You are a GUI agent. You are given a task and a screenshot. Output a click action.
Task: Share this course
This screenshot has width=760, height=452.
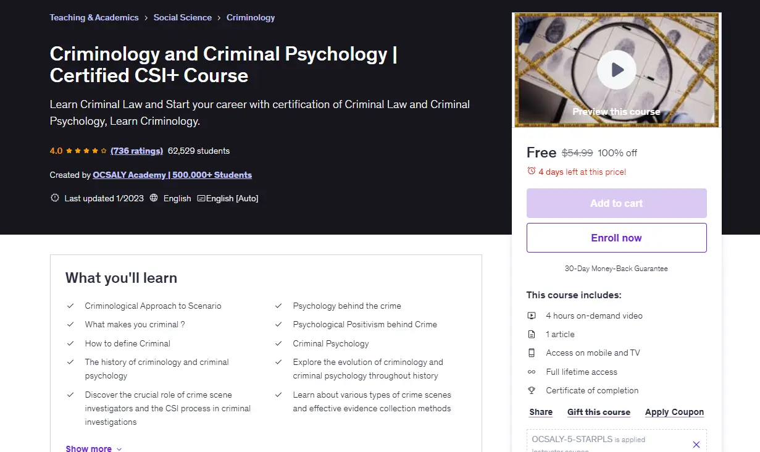click(541, 412)
